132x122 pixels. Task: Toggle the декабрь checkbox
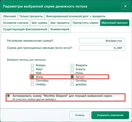[72, 84]
